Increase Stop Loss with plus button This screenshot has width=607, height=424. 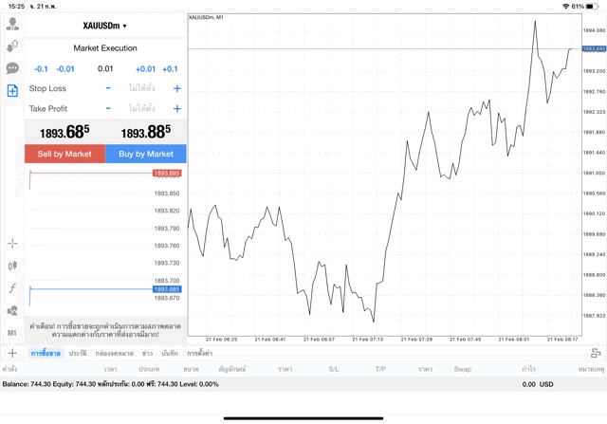coord(176,88)
